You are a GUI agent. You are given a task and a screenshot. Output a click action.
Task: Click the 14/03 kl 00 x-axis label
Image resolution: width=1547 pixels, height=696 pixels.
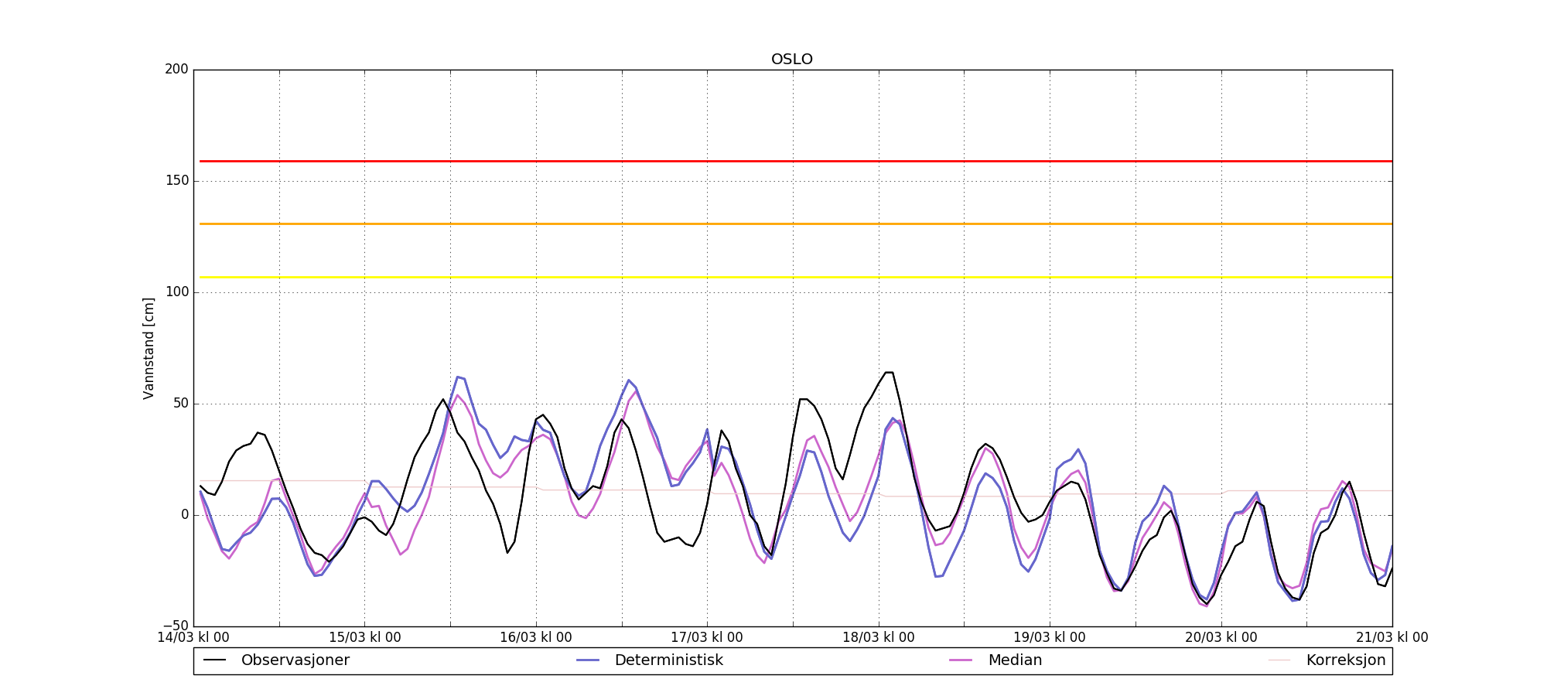click(x=193, y=638)
